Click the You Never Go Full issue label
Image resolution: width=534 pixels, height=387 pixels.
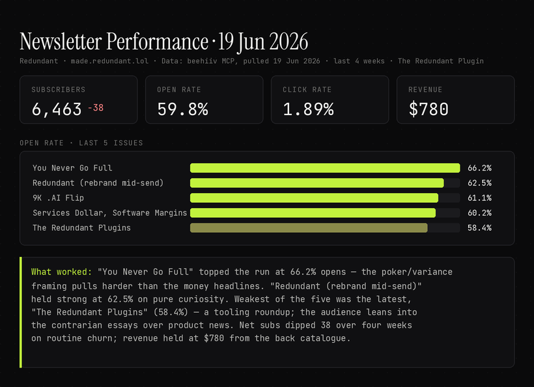click(72, 168)
